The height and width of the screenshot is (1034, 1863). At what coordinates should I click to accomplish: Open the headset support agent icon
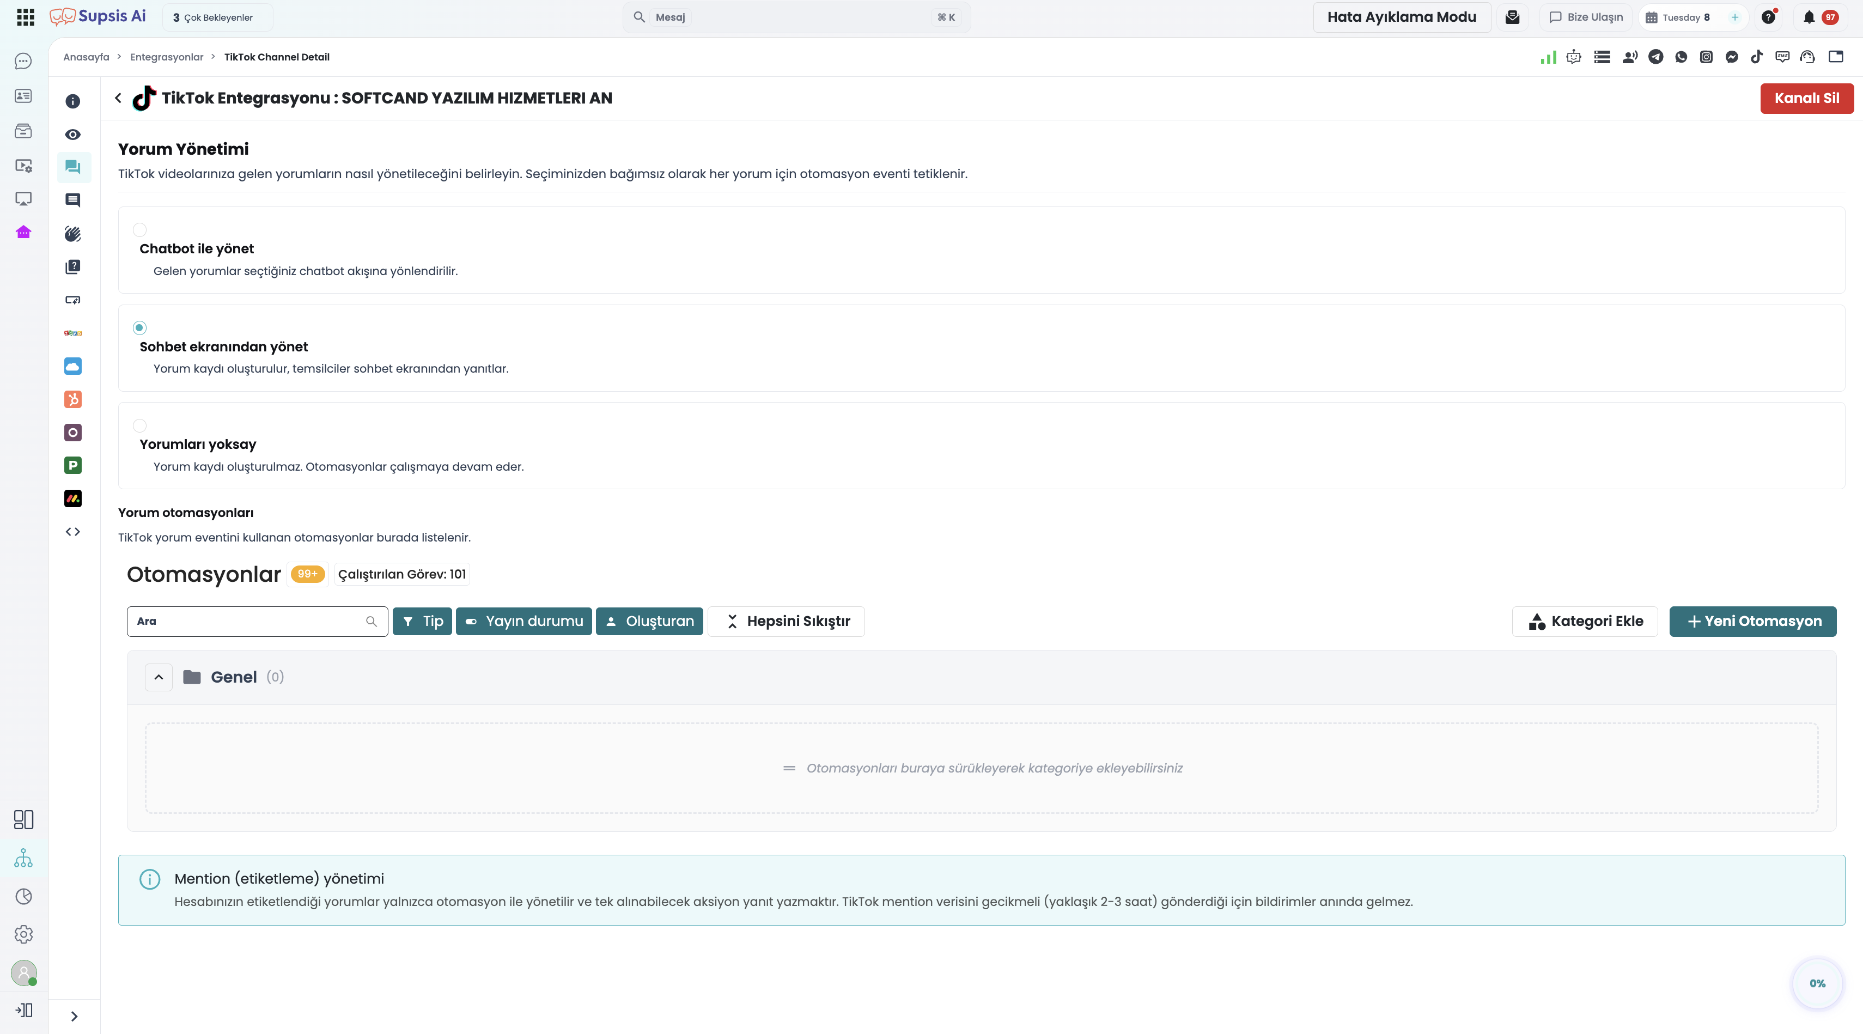(1807, 57)
